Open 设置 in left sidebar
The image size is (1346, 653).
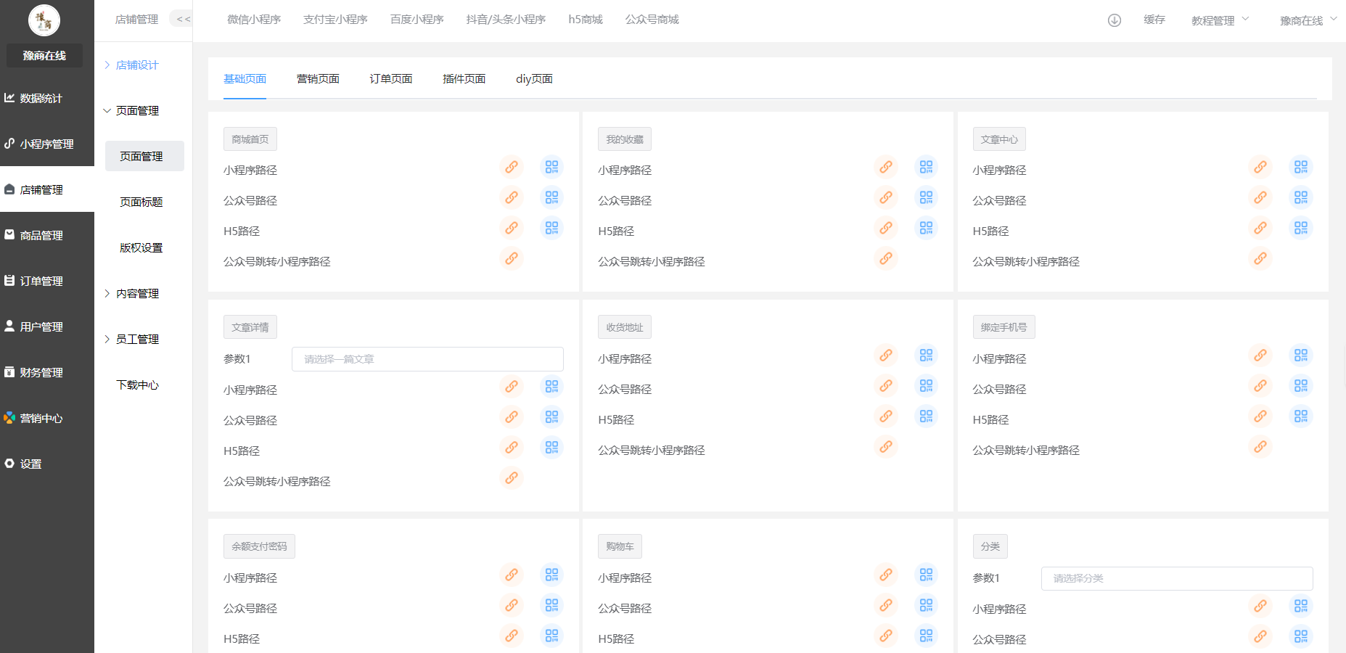click(x=47, y=464)
